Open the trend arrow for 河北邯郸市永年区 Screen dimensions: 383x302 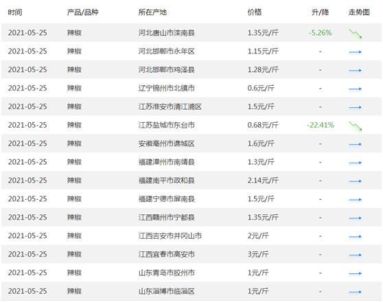coord(355,51)
